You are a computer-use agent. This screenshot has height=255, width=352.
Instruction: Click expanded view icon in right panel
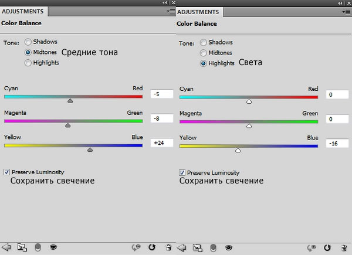point(198,248)
